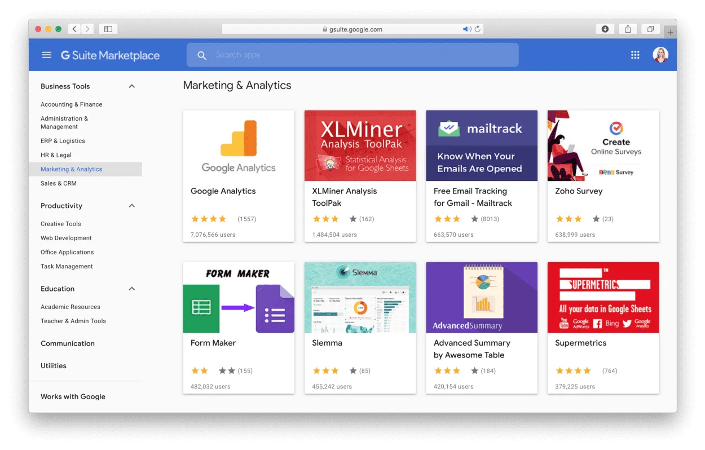This screenshot has width=705, height=450.
Task: Open Sales & CRM category
Action: point(59,183)
